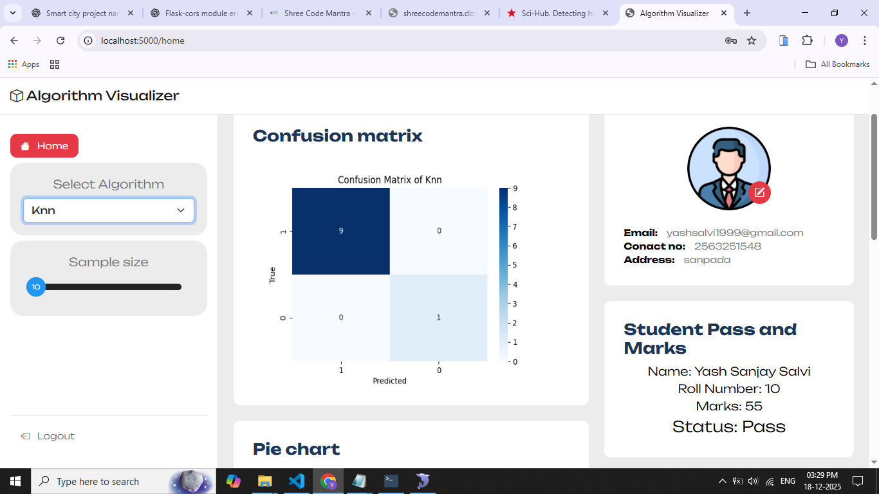The height and width of the screenshot is (494, 879).
Task: Open the browser extensions puzzle icon
Action: coord(807,40)
